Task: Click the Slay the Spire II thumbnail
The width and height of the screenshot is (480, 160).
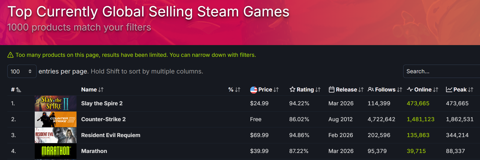Action: coord(56,103)
